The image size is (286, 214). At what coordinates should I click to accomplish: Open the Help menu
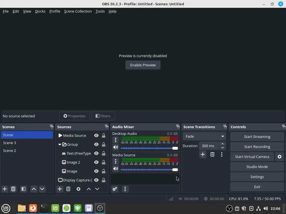[113, 11]
